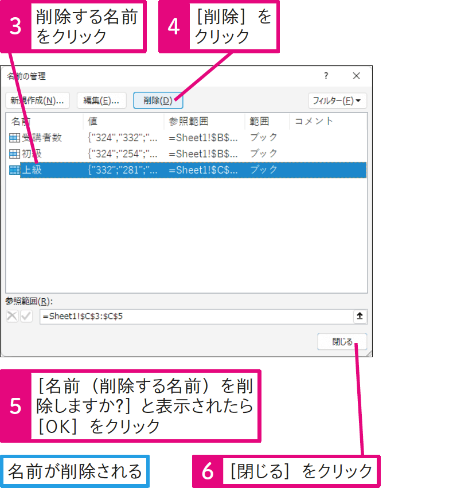449x488 pixels.
Task: Click the table icon beside 初級
Action: click(x=14, y=154)
